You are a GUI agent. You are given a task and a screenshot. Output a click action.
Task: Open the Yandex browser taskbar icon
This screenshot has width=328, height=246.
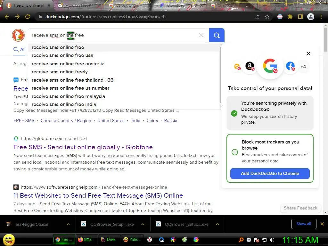tap(150, 240)
